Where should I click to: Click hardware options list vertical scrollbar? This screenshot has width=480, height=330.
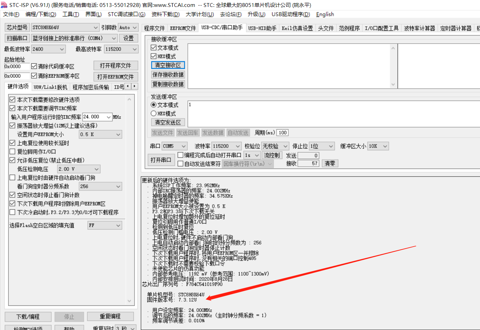129,200
